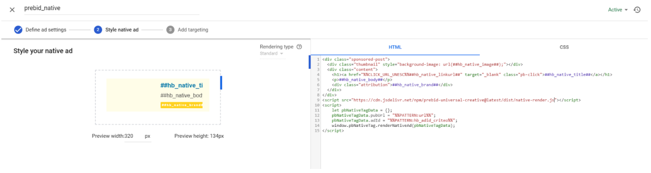The width and height of the screenshot is (651, 173).
Task: Switch to the HTML tab
Action: (395, 47)
